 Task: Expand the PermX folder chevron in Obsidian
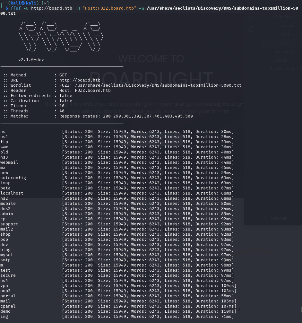(x=272, y=60)
